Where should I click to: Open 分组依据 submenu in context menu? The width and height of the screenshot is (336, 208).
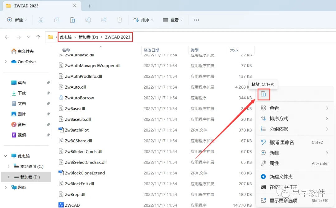(295, 129)
